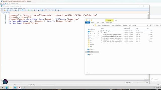Click Paste clipboard icon in ISE toolbar

[16, 10]
